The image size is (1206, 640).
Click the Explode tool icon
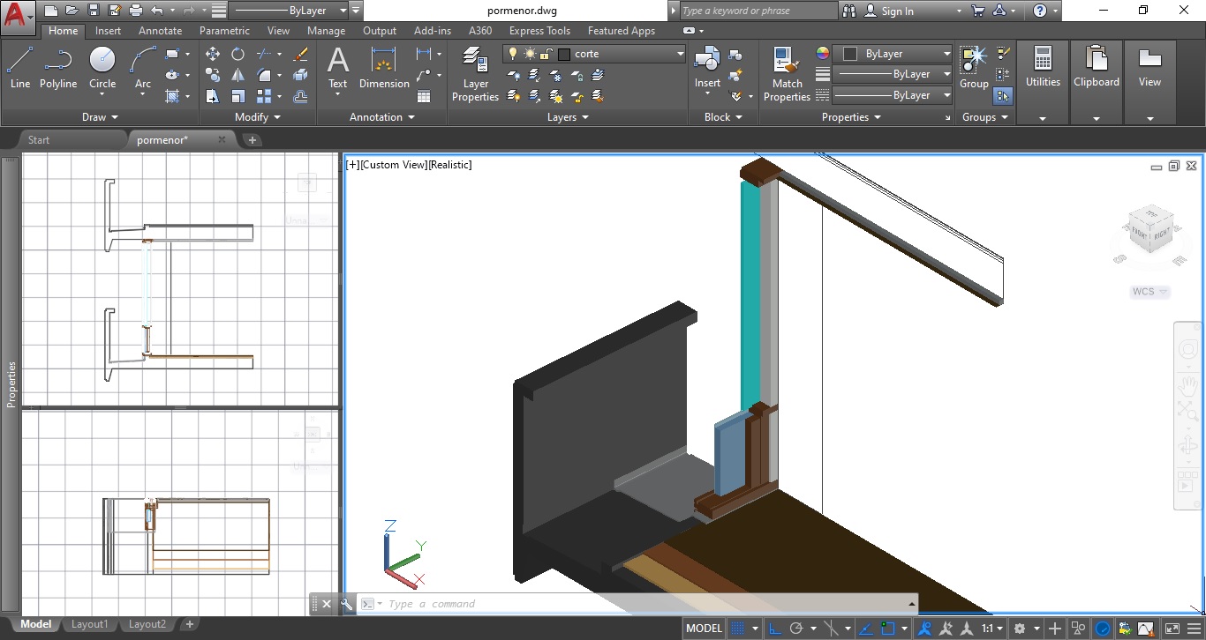[x=300, y=75]
